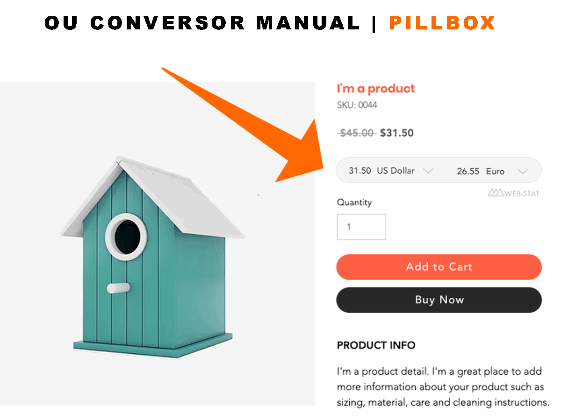Select the US Dollar currency label

(396, 171)
